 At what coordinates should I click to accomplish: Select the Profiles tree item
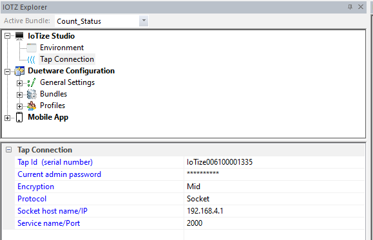53,106
